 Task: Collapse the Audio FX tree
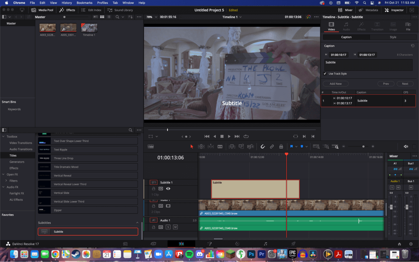[3, 187]
